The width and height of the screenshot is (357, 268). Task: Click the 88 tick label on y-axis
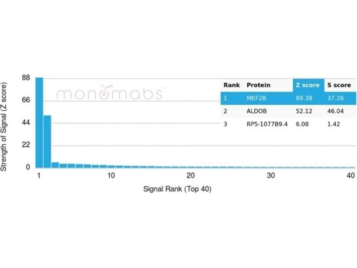(x=26, y=78)
